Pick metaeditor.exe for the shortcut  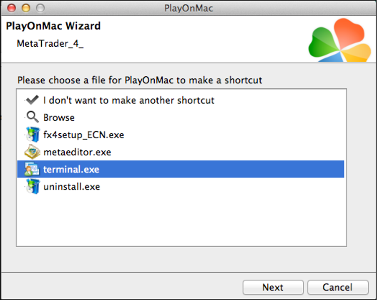(77, 152)
